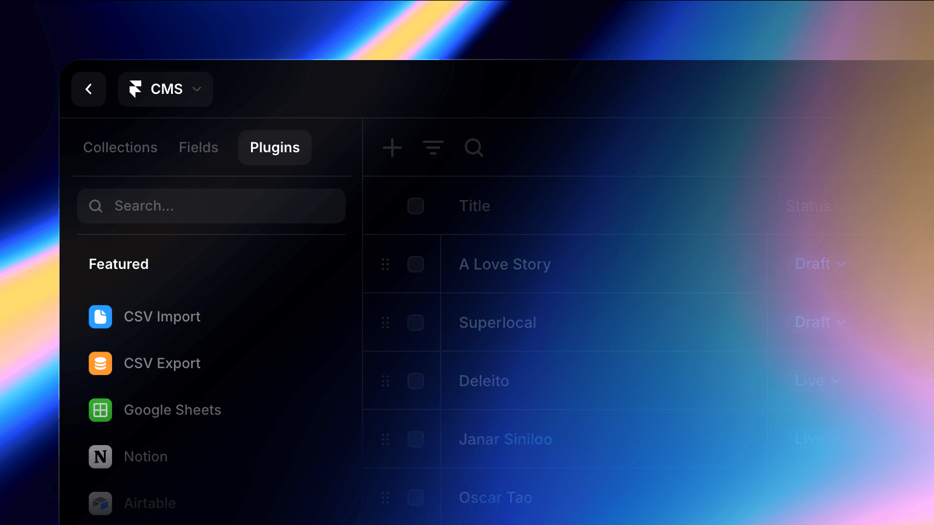Check the Janar Siniloo row checkbox
Image resolution: width=934 pixels, height=525 pixels.
[416, 439]
